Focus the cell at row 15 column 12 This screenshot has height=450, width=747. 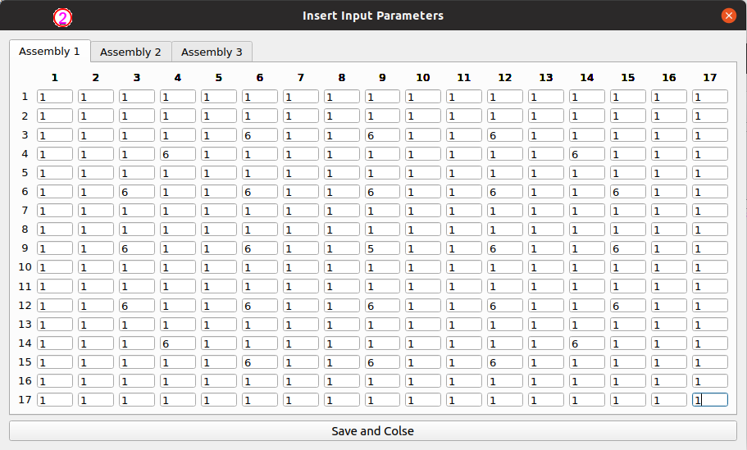pos(505,362)
